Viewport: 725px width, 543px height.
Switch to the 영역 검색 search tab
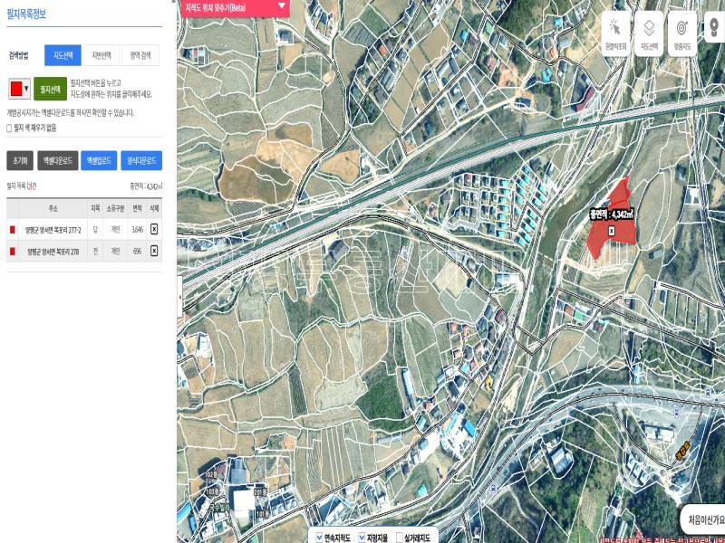pos(140,55)
